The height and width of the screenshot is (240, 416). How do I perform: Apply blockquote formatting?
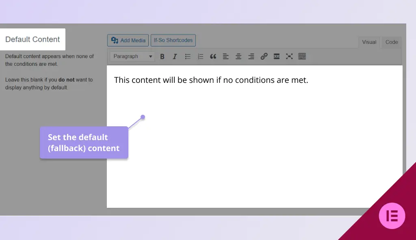(x=213, y=56)
